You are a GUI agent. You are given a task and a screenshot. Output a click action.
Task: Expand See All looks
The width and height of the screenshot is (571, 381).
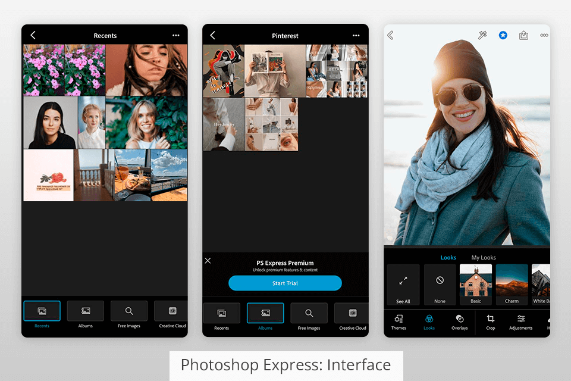(x=403, y=285)
